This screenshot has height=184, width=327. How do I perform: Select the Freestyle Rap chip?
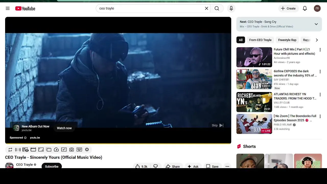(x=287, y=40)
